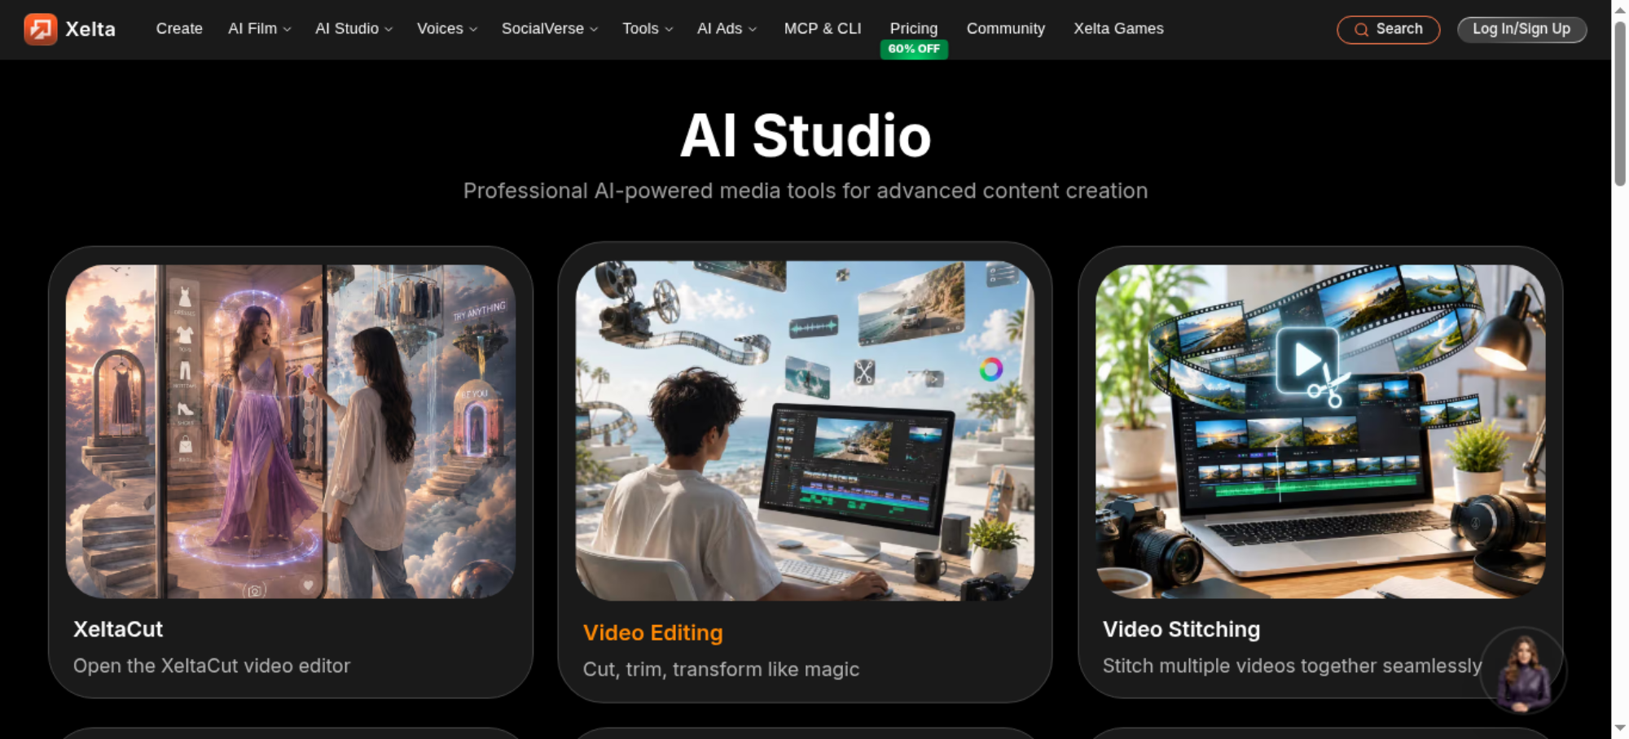Open Xelta Games from the navbar
The width and height of the screenshot is (1629, 739).
[1118, 28]
